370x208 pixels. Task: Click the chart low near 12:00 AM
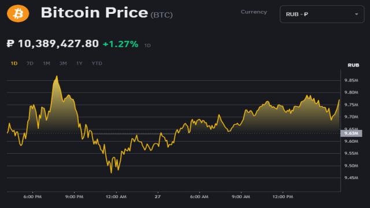[x=112, y=173]
